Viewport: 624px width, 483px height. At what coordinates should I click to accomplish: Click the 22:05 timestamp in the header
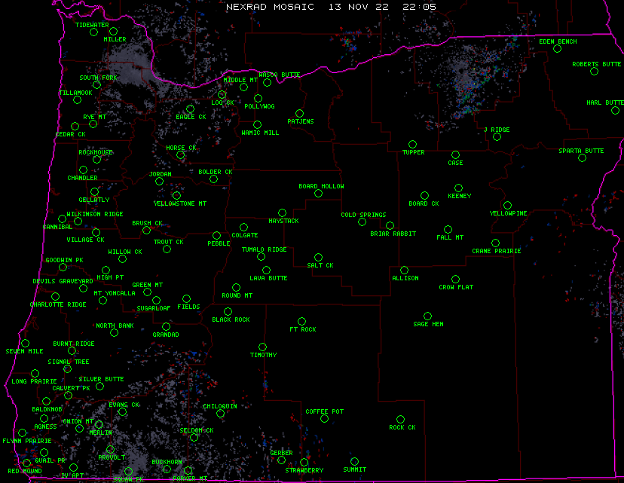419,6
